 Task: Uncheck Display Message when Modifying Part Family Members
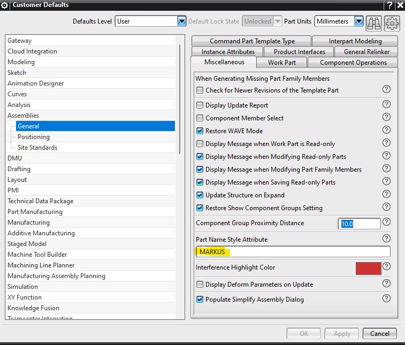pos(200,170)
